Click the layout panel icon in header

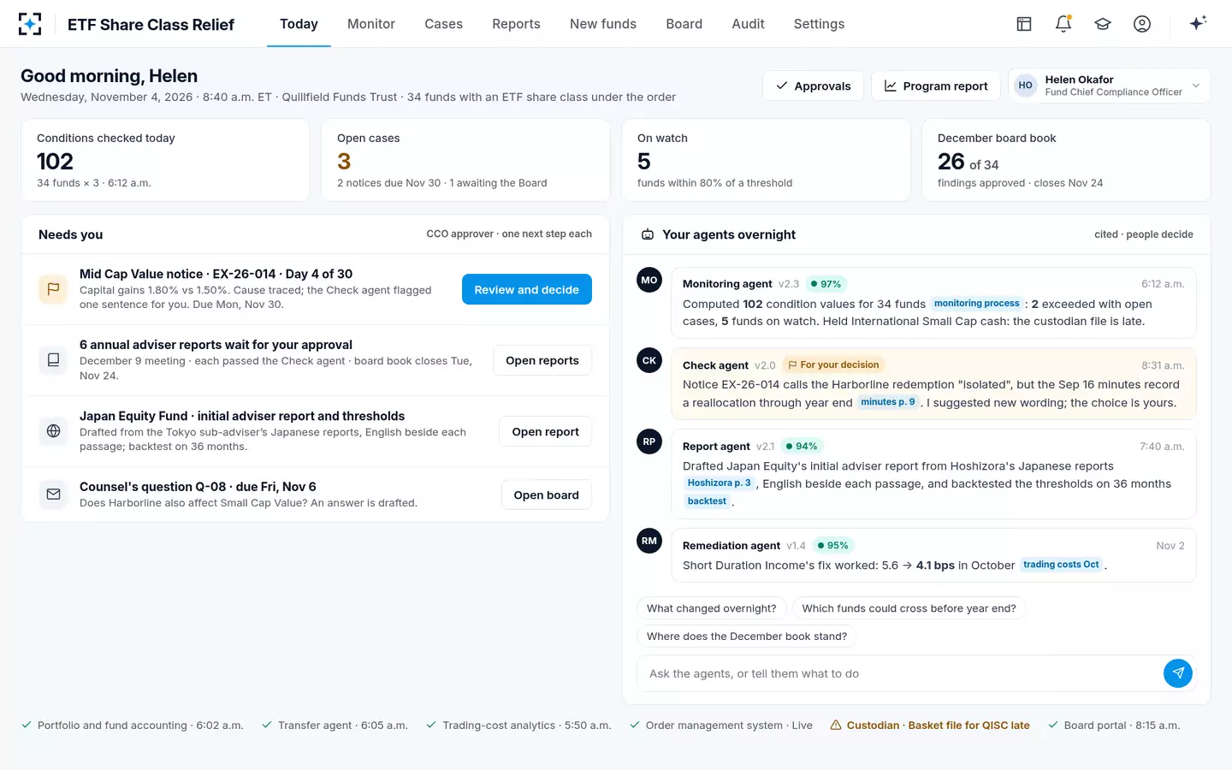pos(1024,24)
